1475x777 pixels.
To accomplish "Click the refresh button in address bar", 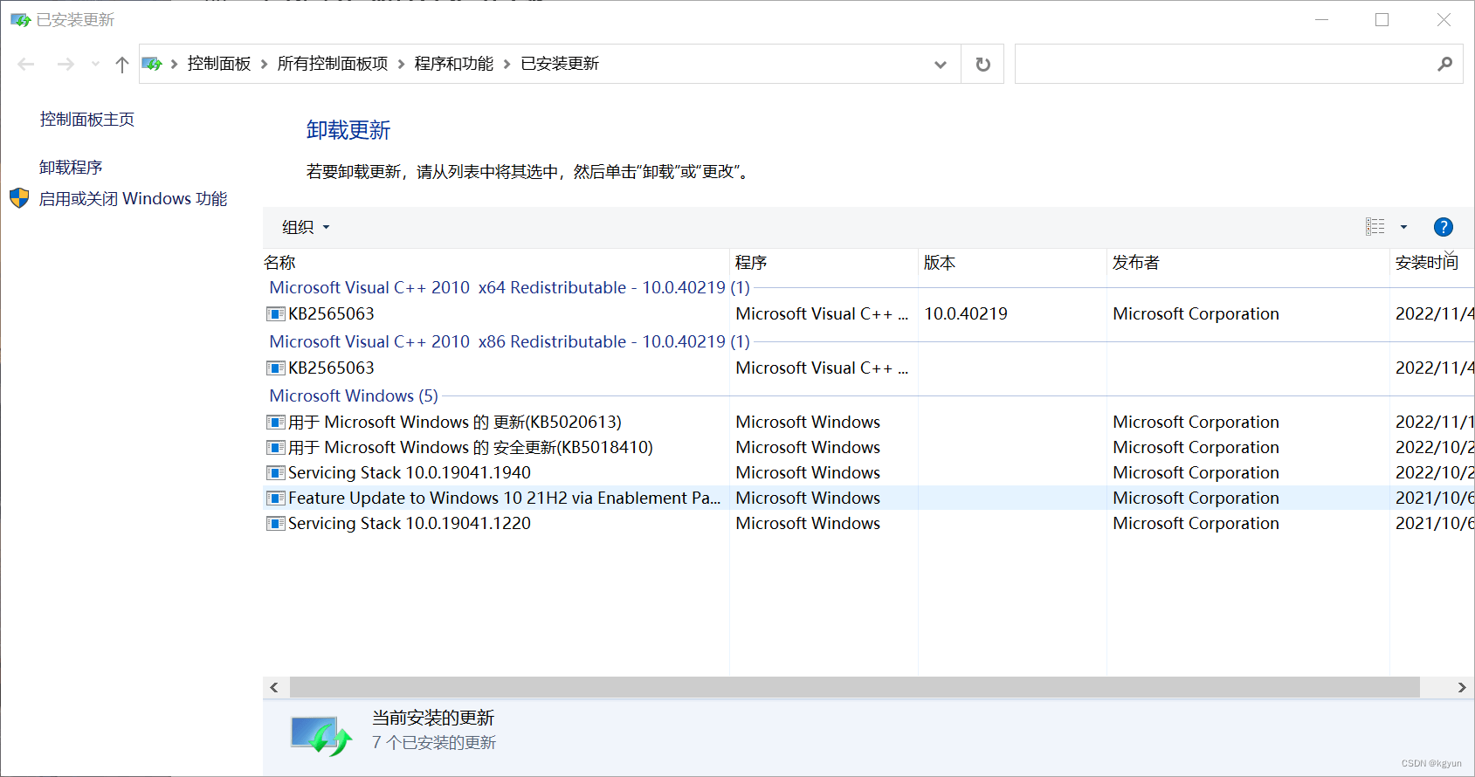I will (982, 64).
